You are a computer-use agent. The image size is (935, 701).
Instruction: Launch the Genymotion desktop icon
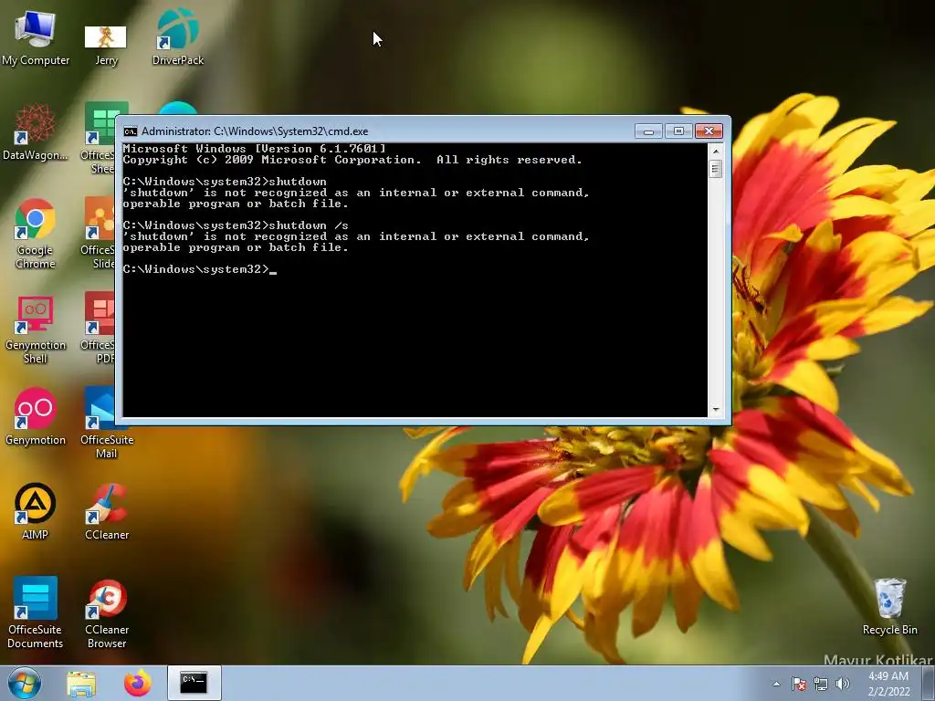pos(36,417)
